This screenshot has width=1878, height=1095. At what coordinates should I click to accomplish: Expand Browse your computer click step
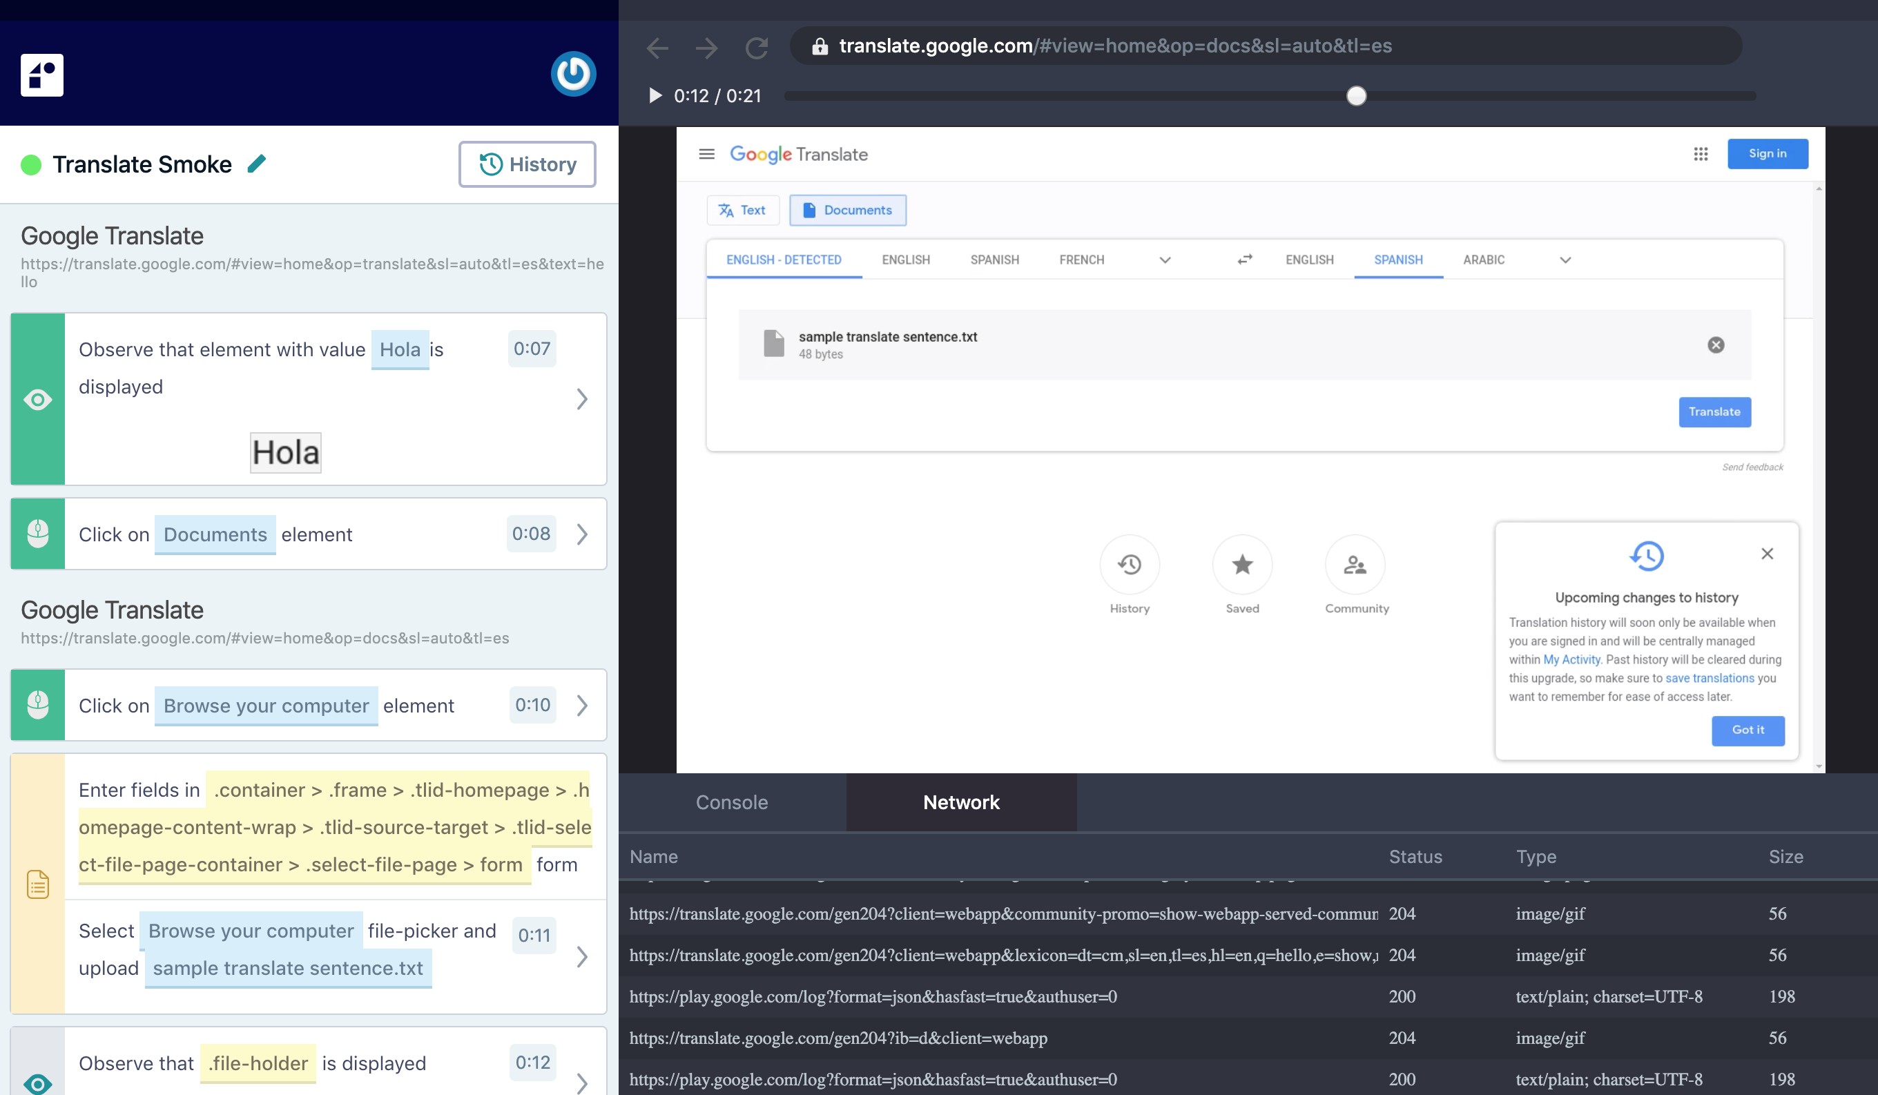click(582, 706)
